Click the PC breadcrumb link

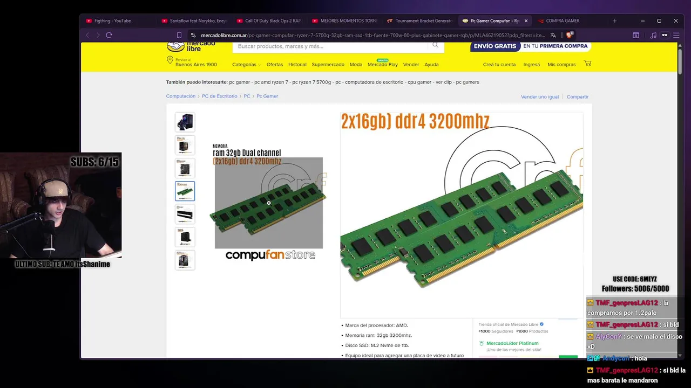tap(247, 96)
